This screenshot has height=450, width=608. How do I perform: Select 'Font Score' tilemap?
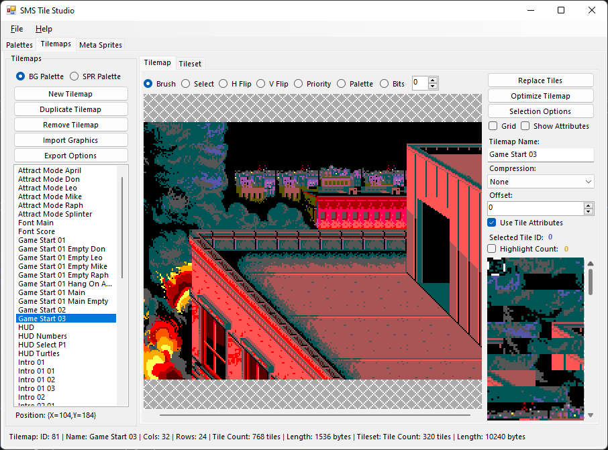(x=36, y=231)
